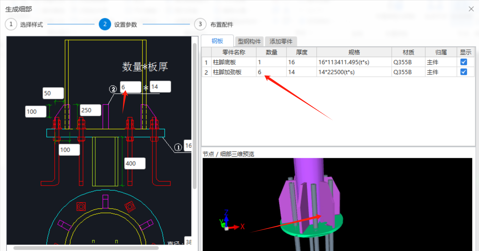Edit the dimension field showing 50
479x251 pixels.
(x=53, y=93)
